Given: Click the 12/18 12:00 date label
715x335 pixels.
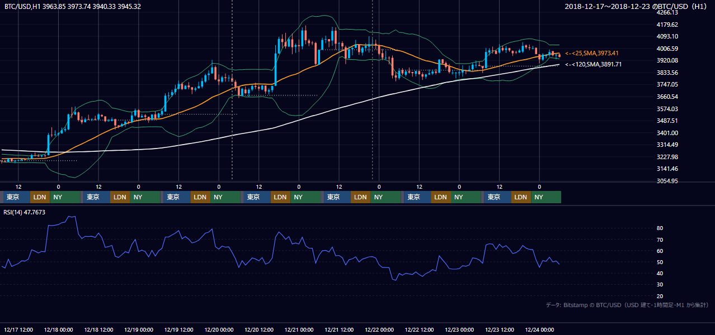Looking at the screenshot, I should (x=98, y=330).
